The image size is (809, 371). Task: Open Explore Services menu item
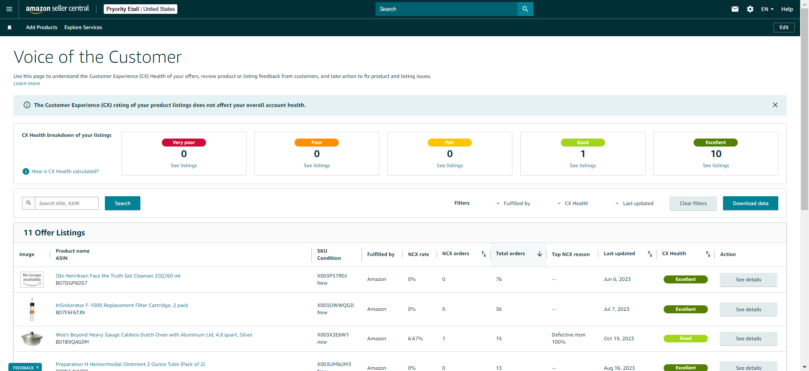click(x=83, y=27)
